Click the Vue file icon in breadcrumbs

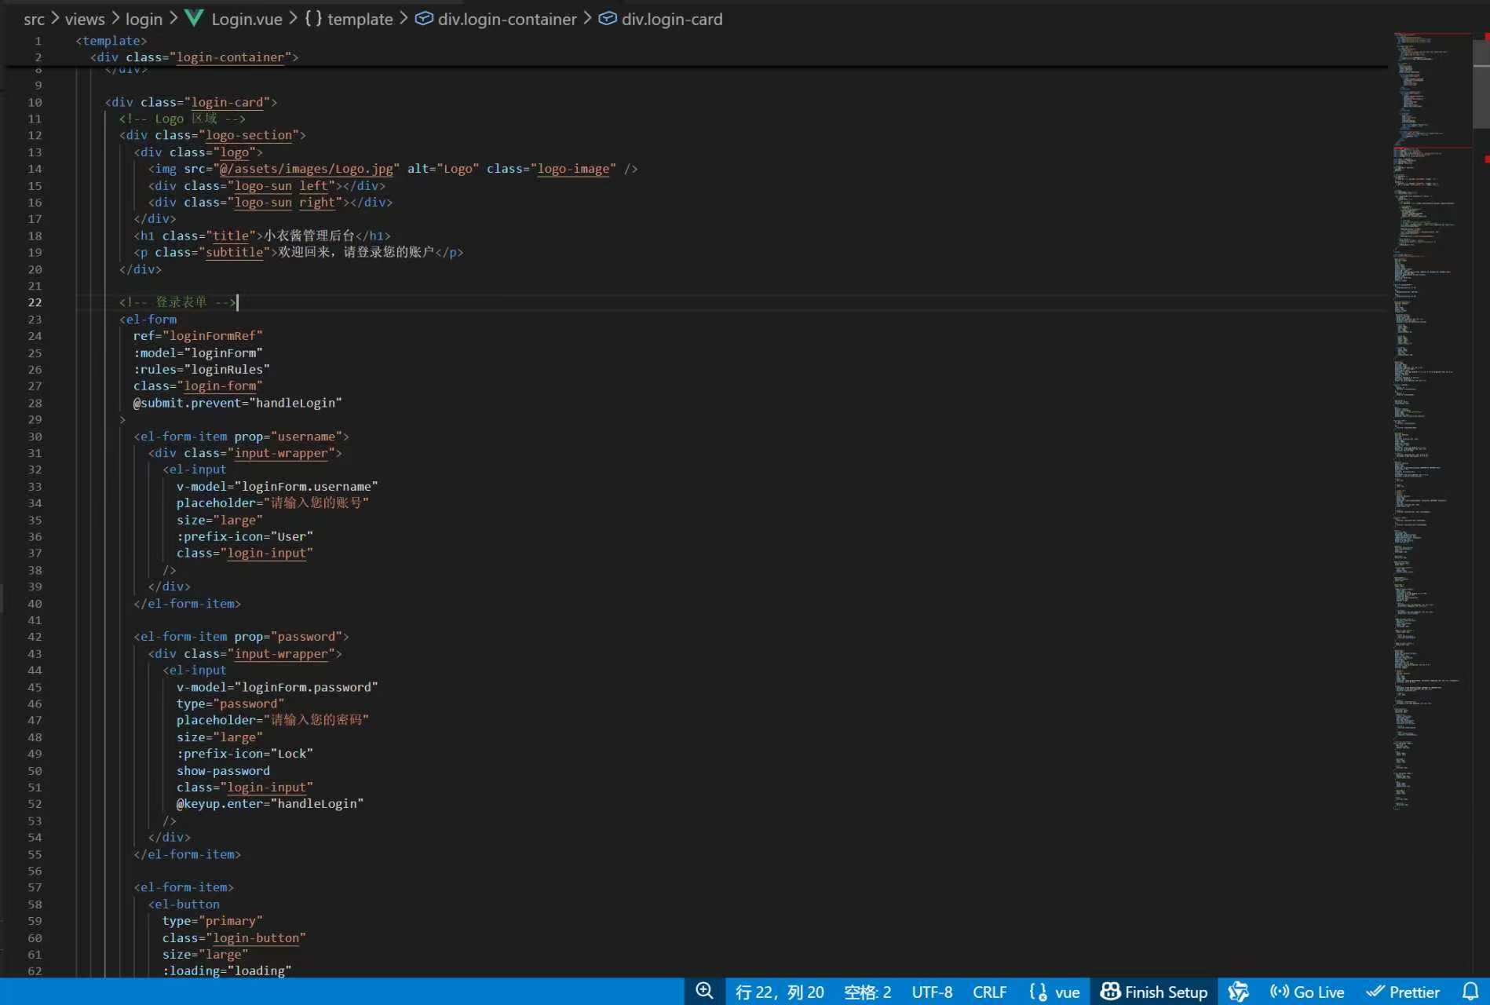point(194,18)
